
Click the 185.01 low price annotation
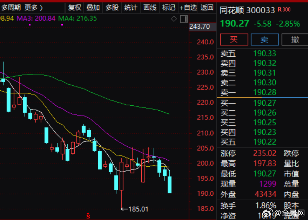138,209
